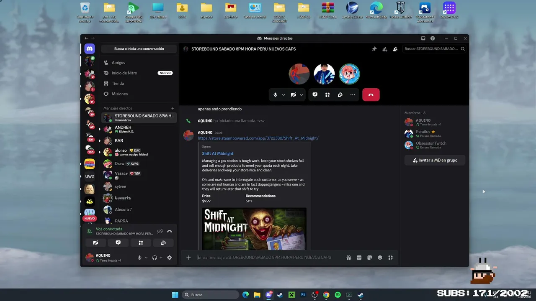Open the sticker picker
536x301 pixels.
pyautogui.click(x=369, y=258)
